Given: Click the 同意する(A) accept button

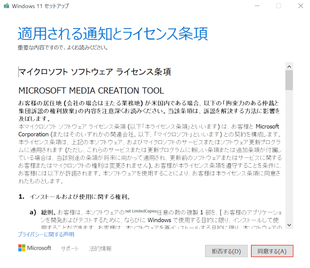Looking at the screenshot, I should 272,251.
